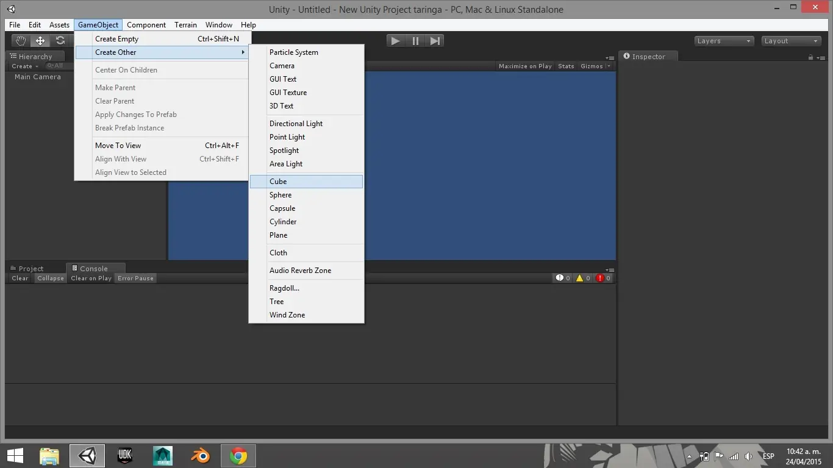Expand the Create Other submenu
This screenshot has height=468, width=833.
point(162,52)
